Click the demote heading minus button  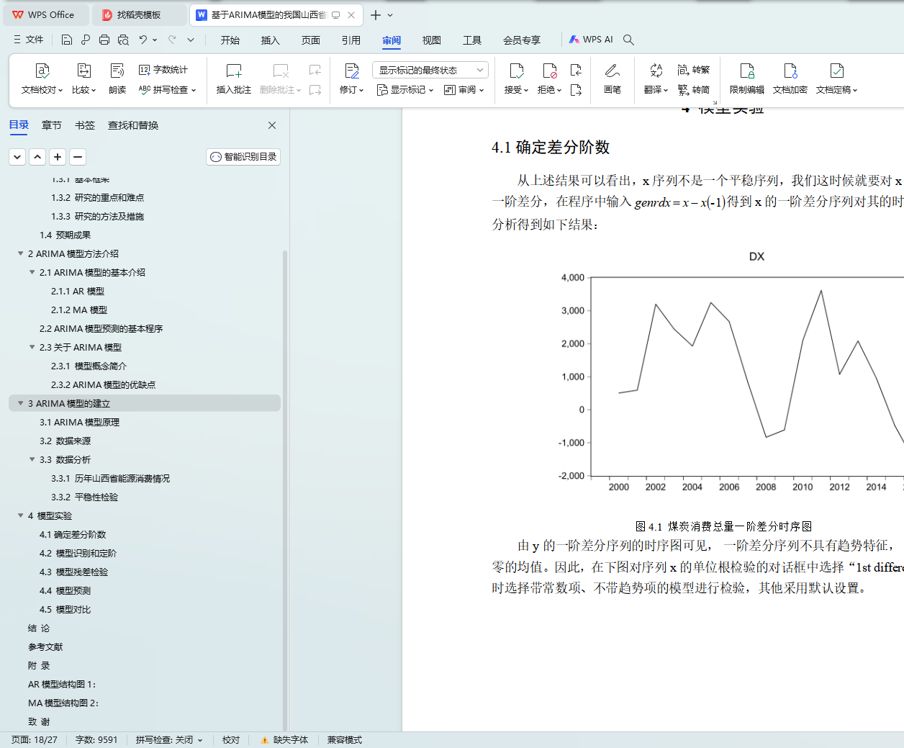(x=78, y=157)
